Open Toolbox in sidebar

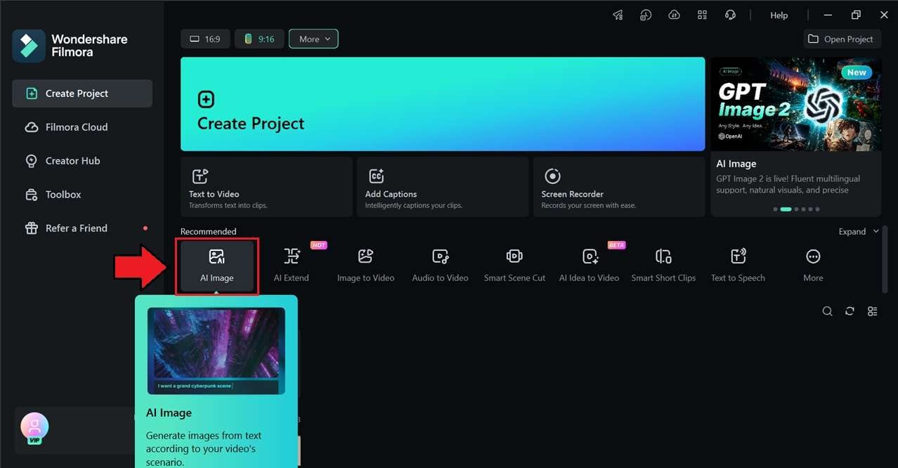click(82, 195)
